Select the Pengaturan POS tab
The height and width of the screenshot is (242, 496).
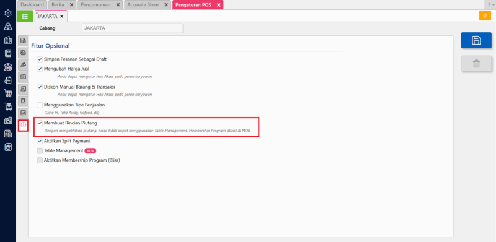pos(193,5)
